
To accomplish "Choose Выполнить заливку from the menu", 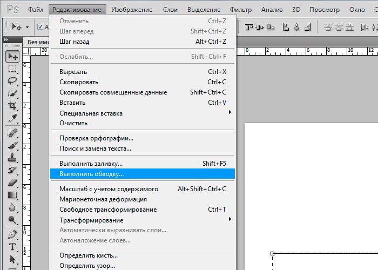I will pos(91,163).
